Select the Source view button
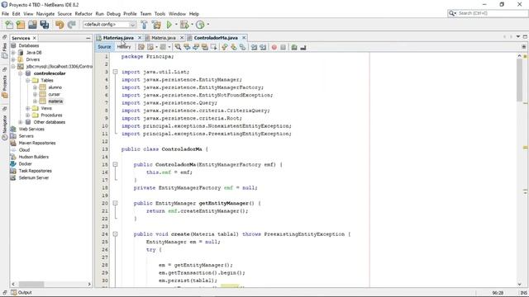 tap(104, 47)
